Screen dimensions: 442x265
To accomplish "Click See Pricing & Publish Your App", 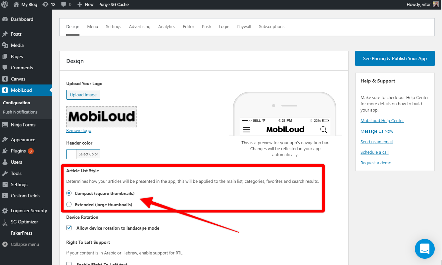I will (x=395, y=58).
